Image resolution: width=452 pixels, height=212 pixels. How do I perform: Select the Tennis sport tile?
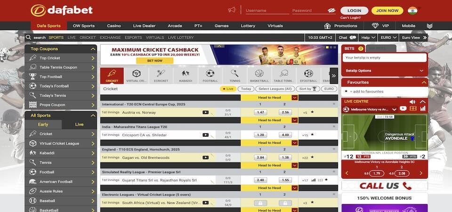(234, 75)
